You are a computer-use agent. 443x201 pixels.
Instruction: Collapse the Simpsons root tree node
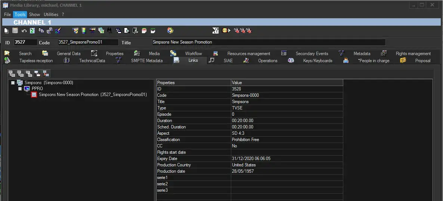tap(13, 83)
